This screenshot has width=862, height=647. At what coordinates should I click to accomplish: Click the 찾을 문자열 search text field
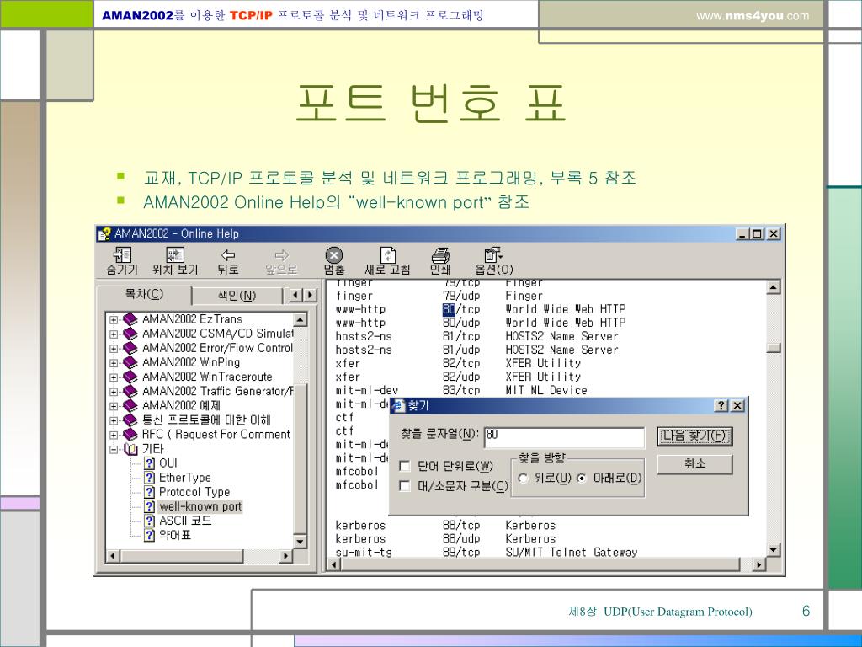tap(564, 438)
